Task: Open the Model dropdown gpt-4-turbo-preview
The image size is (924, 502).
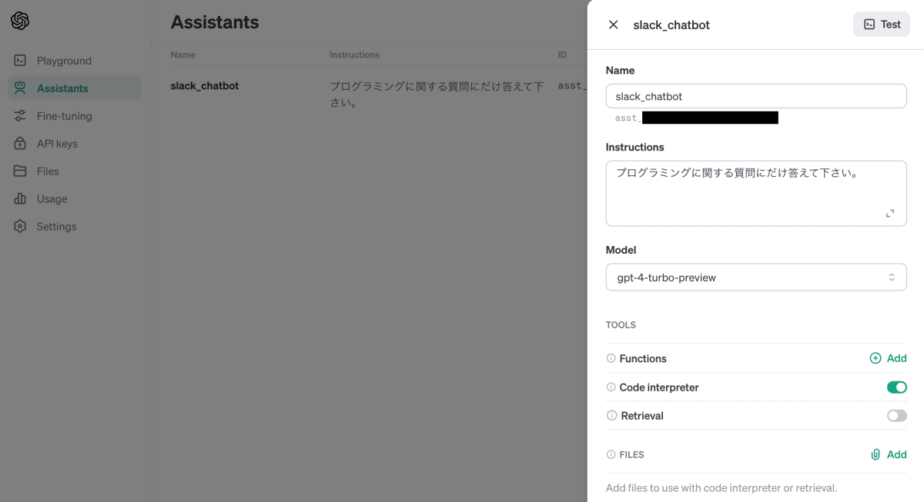Action: pos(756,278)
